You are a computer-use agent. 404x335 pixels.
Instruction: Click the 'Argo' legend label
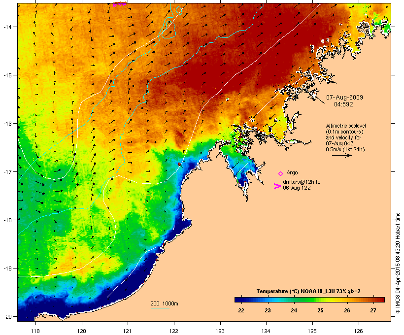pyautogui.click(x=292, y=172)
